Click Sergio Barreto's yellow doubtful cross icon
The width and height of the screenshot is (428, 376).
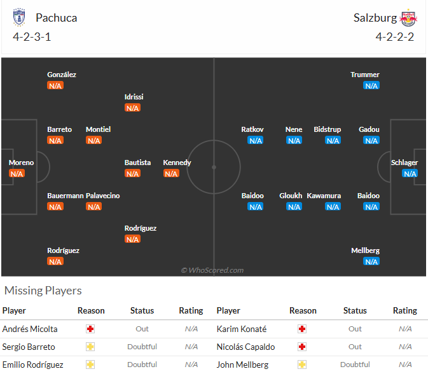pyautogui.click(x=90, y=347)
